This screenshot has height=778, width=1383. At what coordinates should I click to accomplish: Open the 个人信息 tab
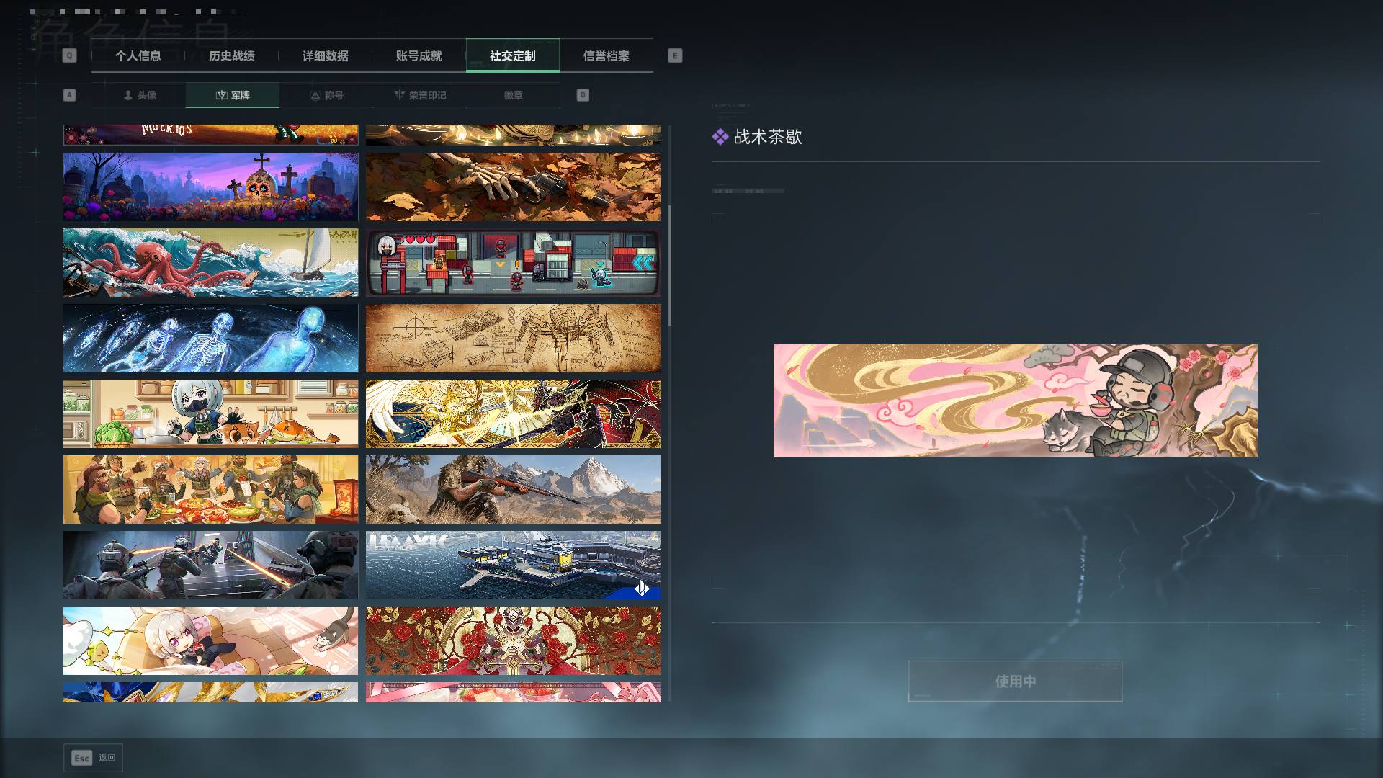[138, 55]
